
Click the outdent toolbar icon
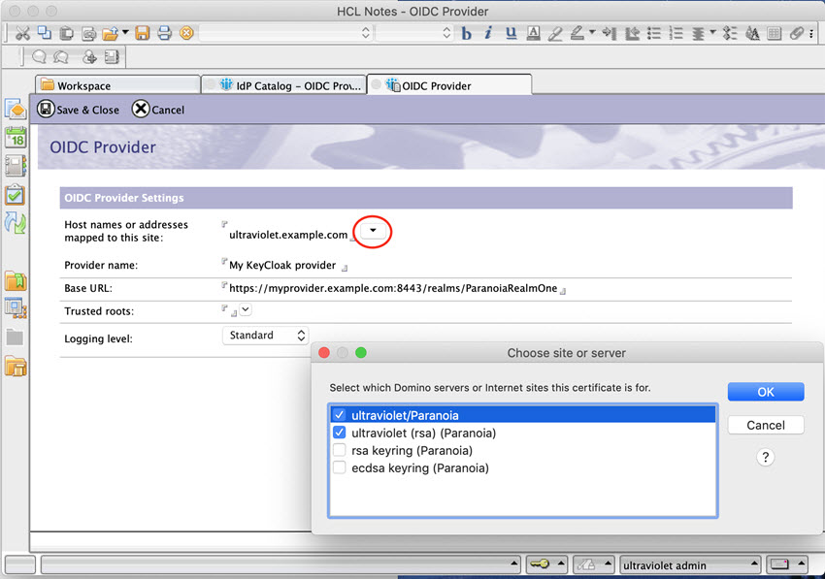(632, 33)
